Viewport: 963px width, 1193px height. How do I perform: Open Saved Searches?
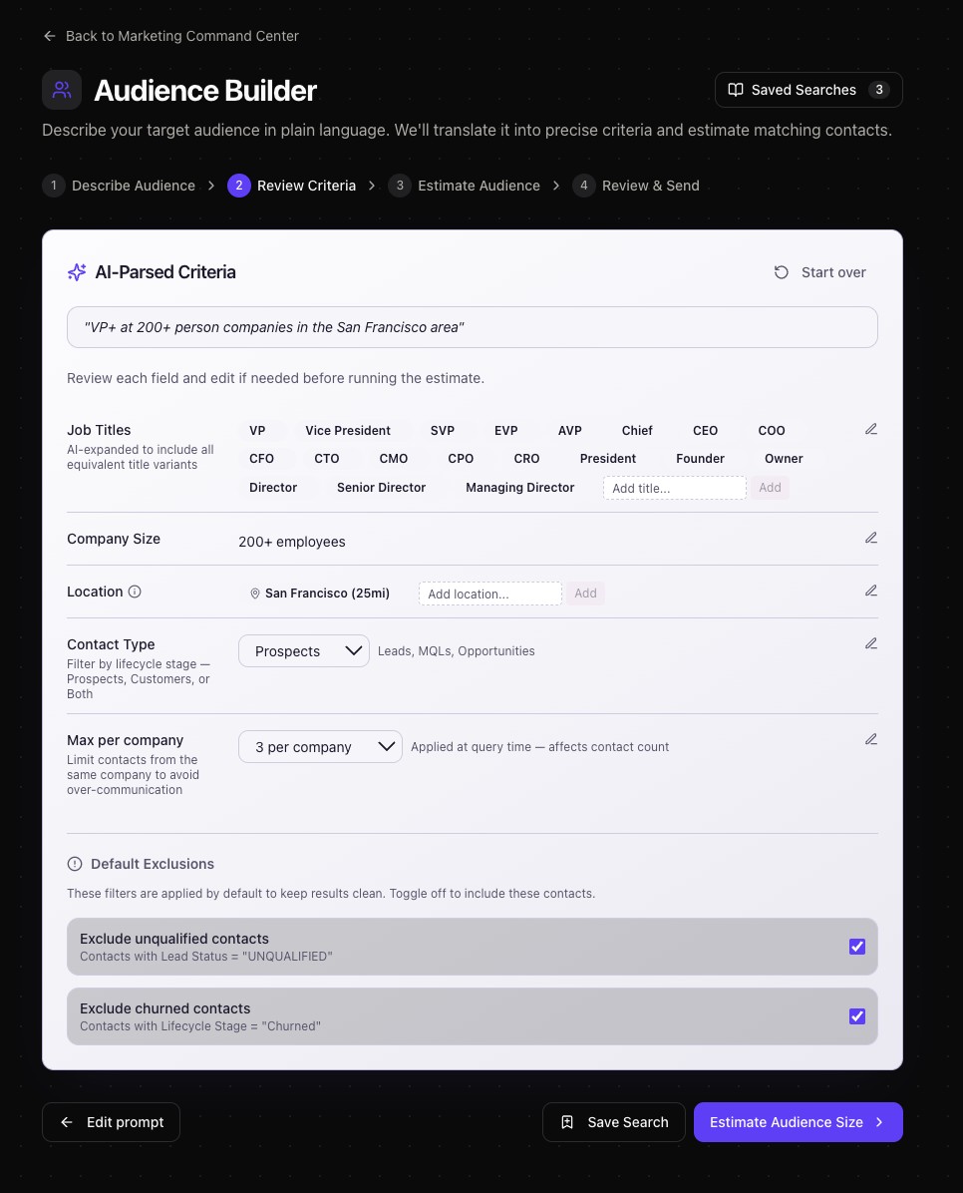[x=808, y=90]
